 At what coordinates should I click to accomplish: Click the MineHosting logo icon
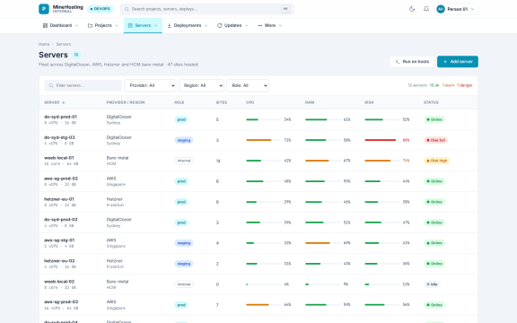click(x=44, y=9)
